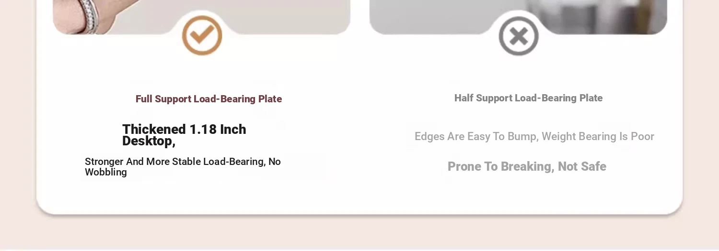Click "Stronger And More Stable Load-Bearing" text

coord(175,162)
